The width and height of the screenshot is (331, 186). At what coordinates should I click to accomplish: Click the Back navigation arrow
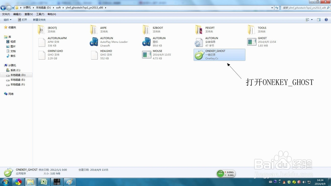point(3,8)
